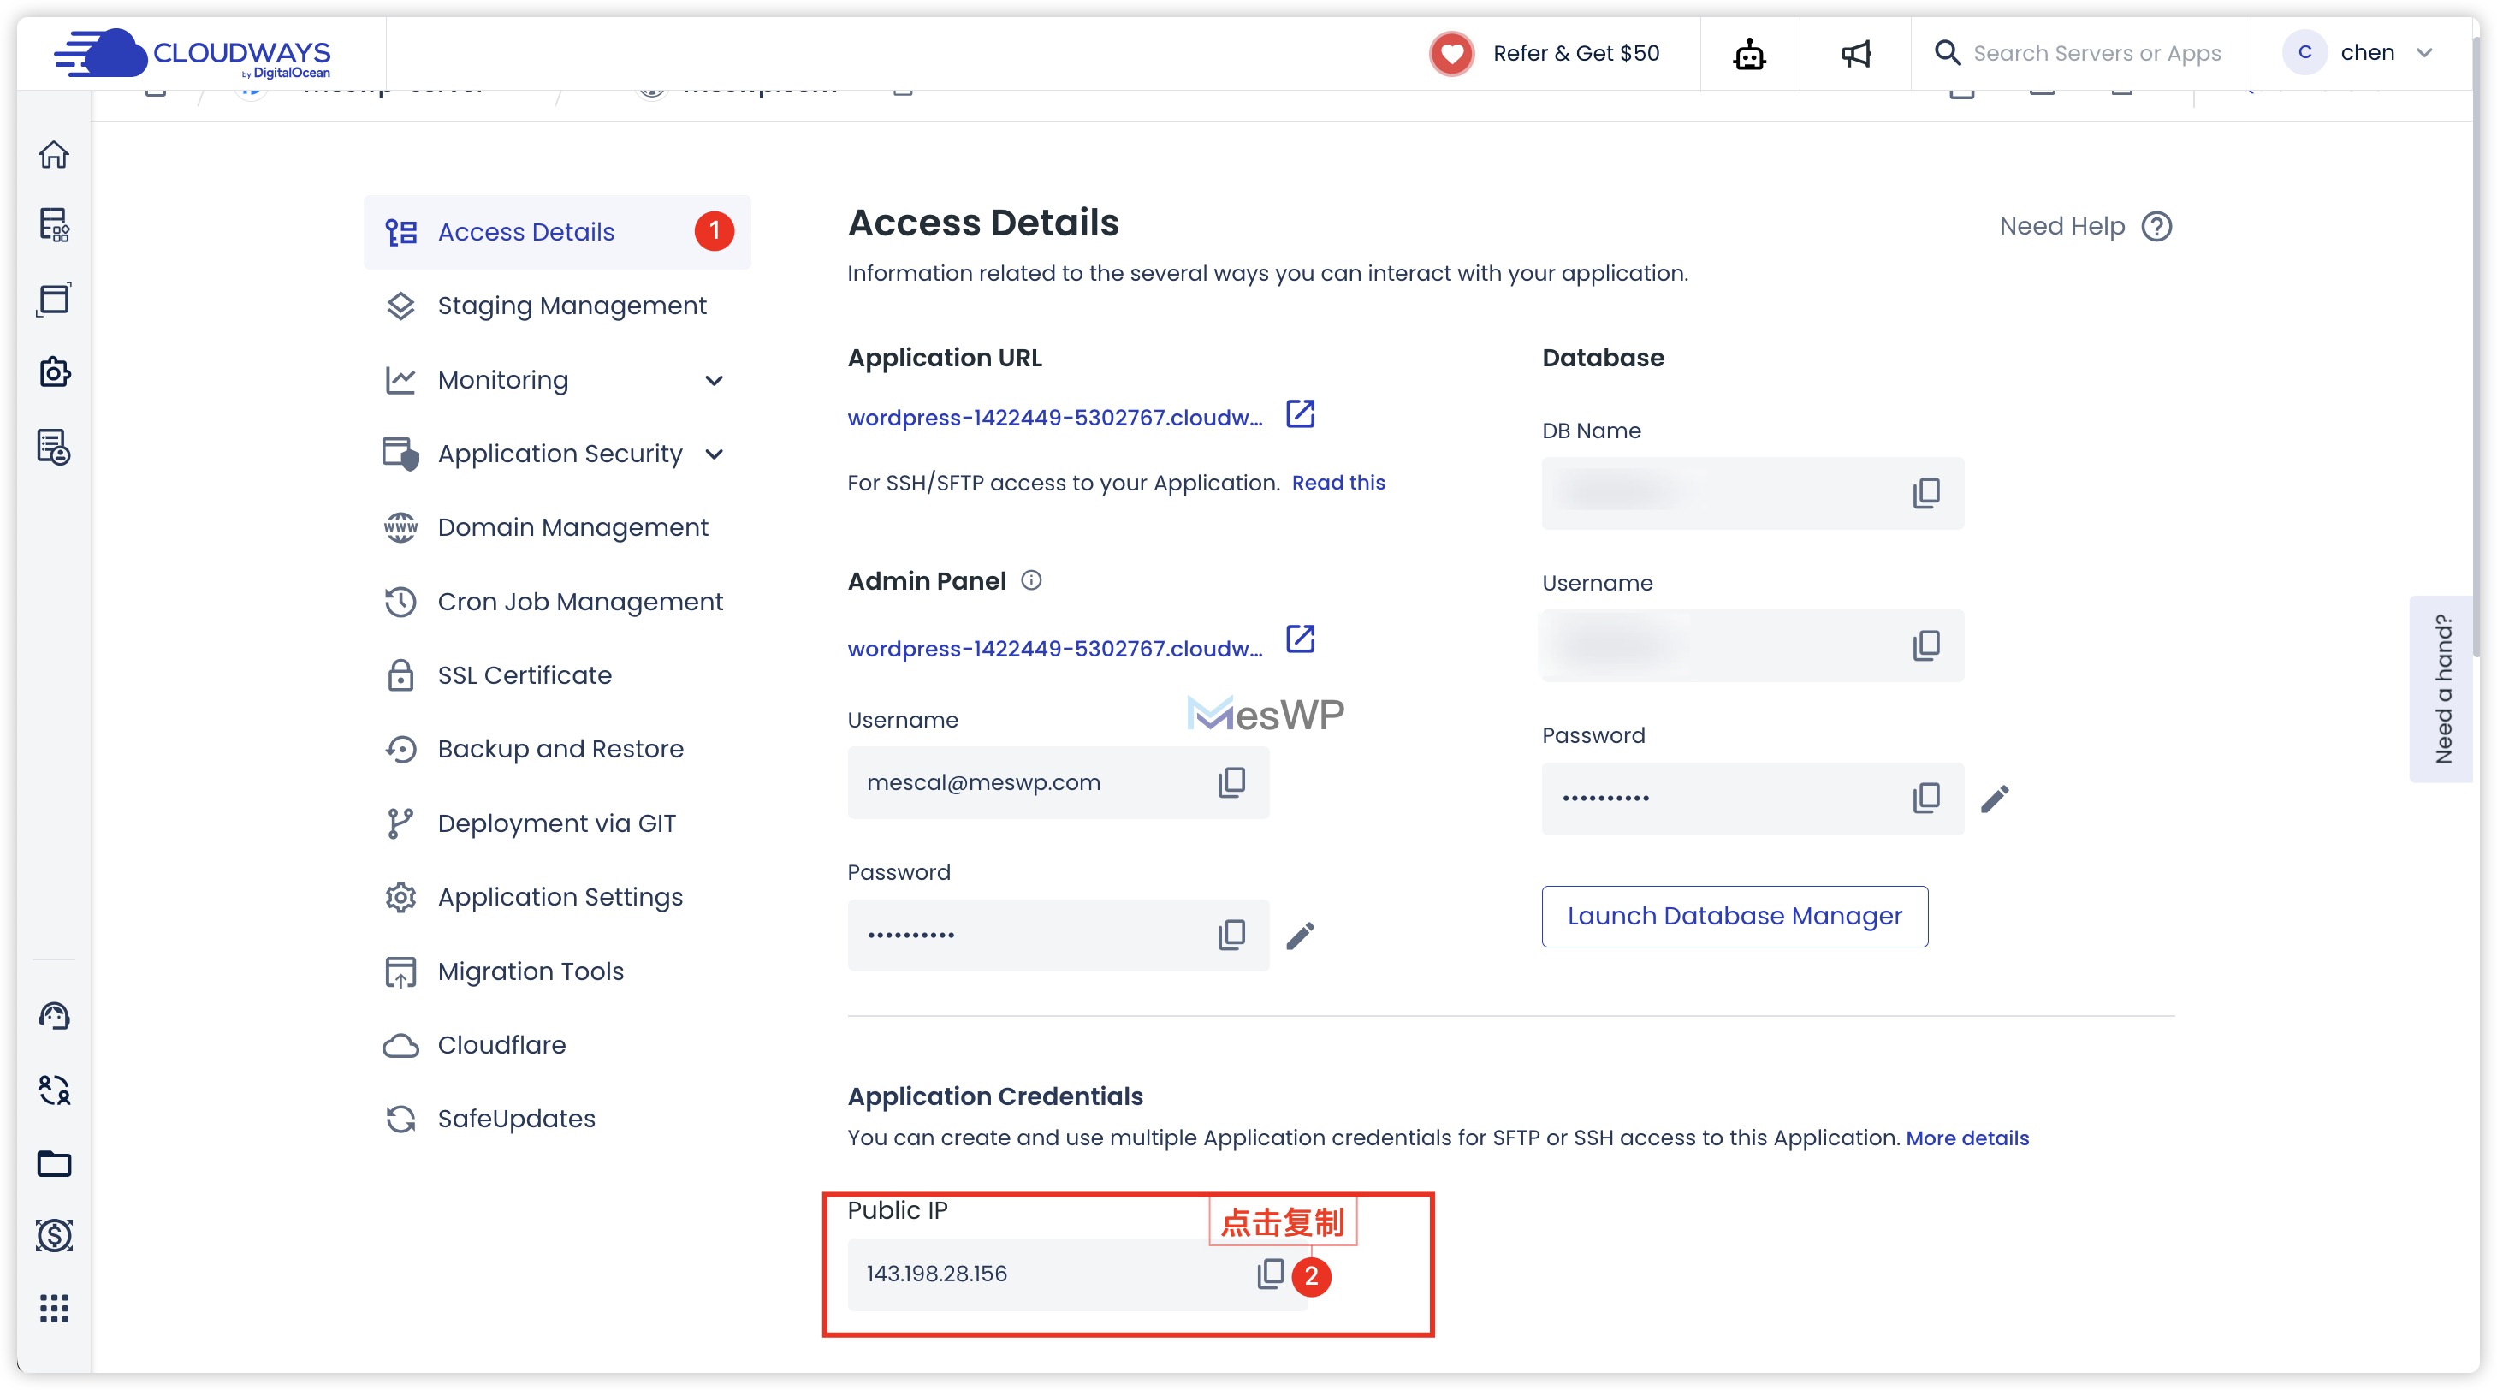Click the red heart referral icon
Image resolution: width=2497 pixels, height=1390 pixels.
(1451, 53)
